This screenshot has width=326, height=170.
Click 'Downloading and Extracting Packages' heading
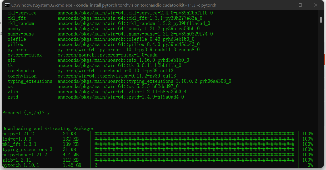pyautogui.click(x=48, y=128)
